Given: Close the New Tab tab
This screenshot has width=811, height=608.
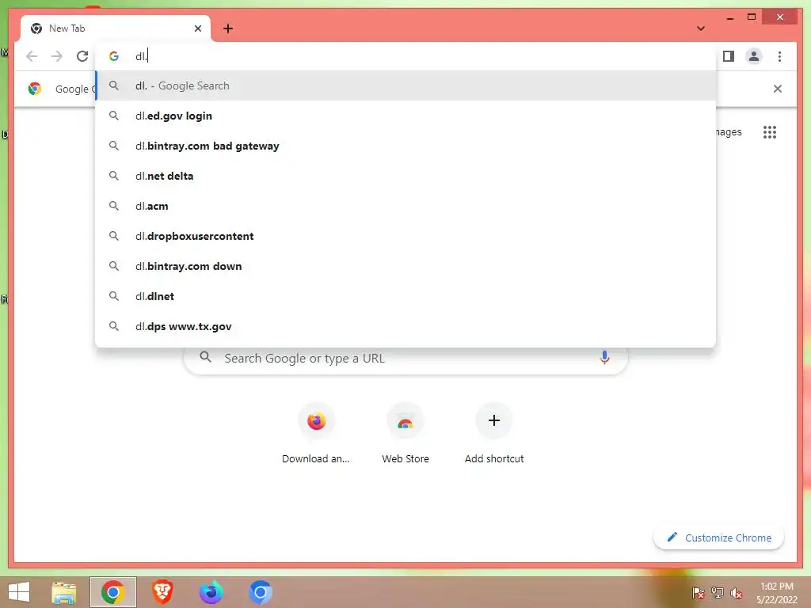Looking at the screenshot, I should coord(197,28).
